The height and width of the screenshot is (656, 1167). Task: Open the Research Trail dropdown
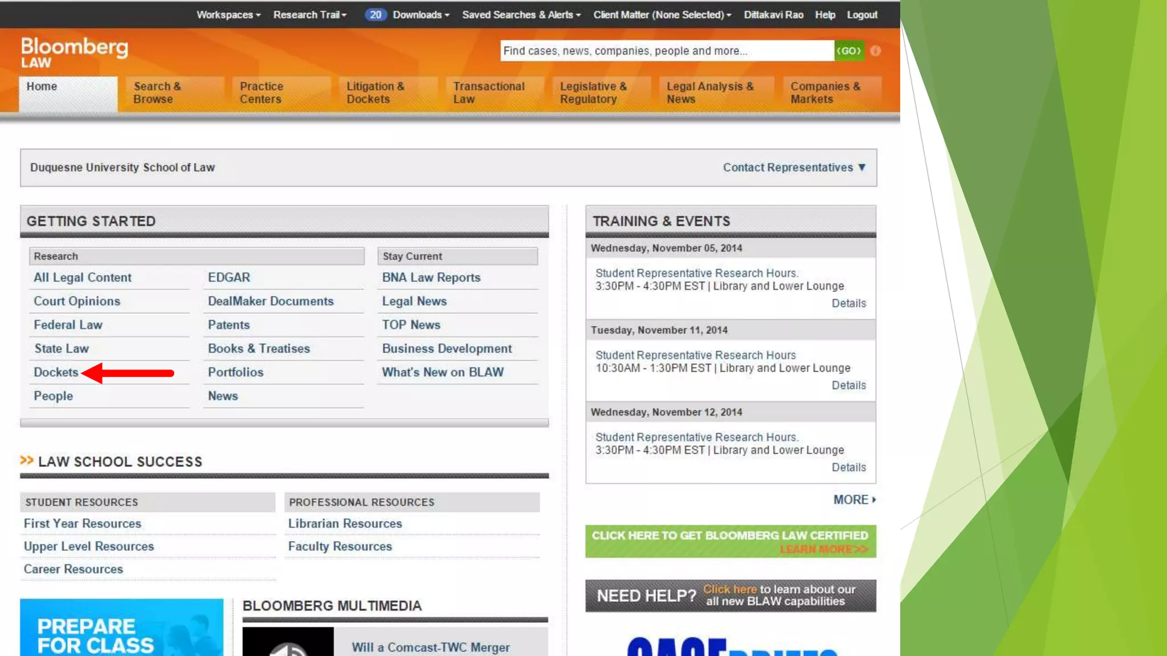point(310,15)
